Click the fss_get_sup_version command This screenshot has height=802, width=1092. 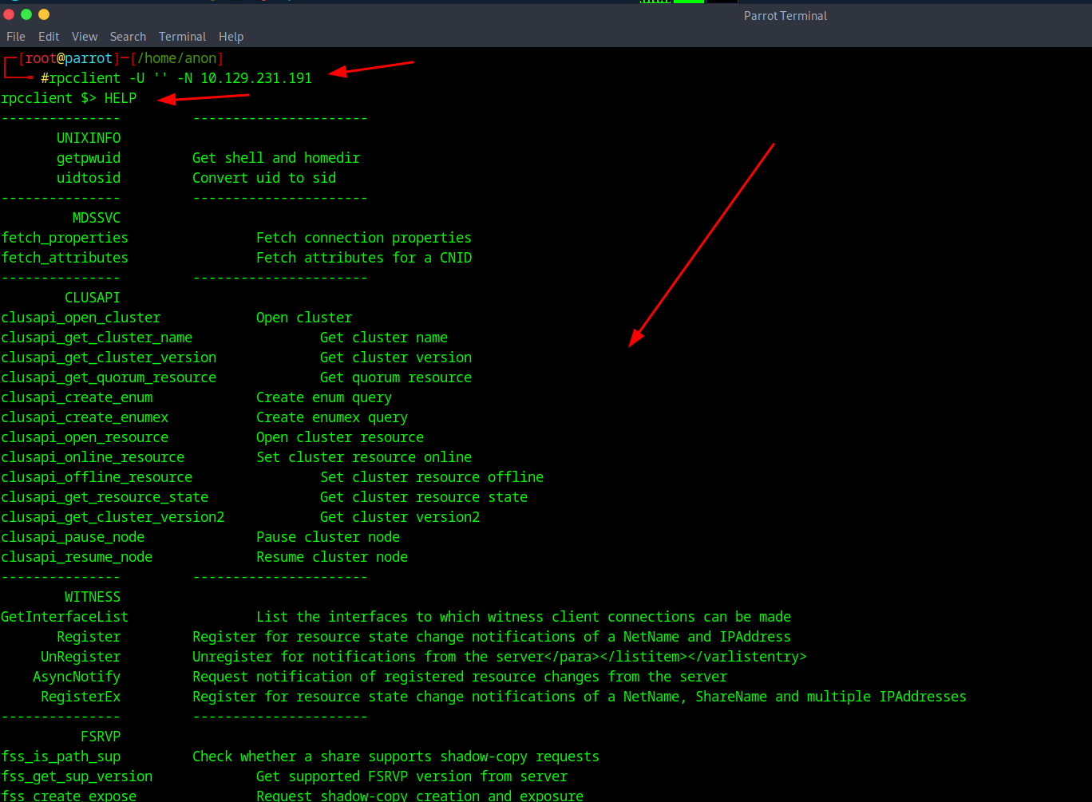tap(77, 776)
